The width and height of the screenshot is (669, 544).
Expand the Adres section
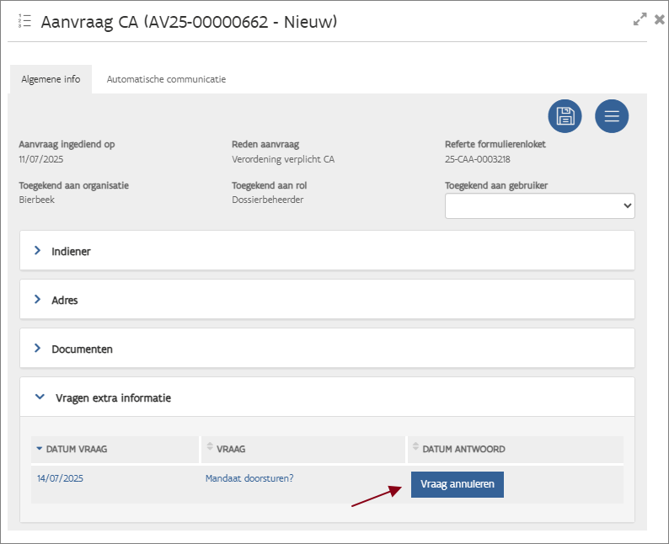(38, 300)
